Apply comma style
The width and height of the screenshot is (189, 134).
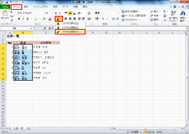coord(107,19)
